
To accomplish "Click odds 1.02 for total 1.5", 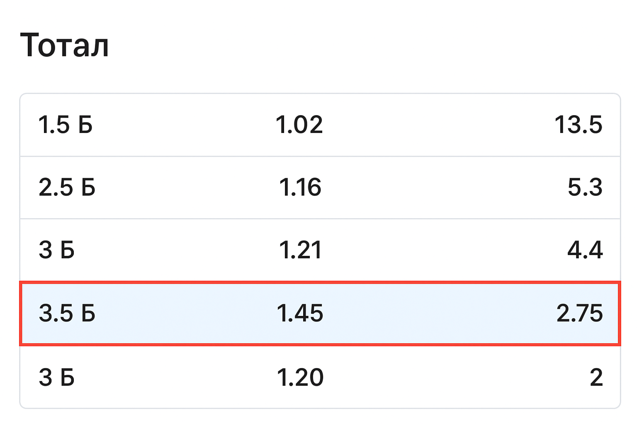I will click(299, 125).
